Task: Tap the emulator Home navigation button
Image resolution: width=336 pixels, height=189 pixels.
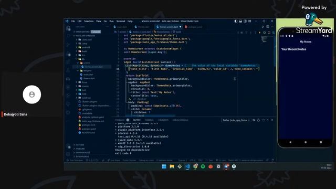Action: pos(306,142)
